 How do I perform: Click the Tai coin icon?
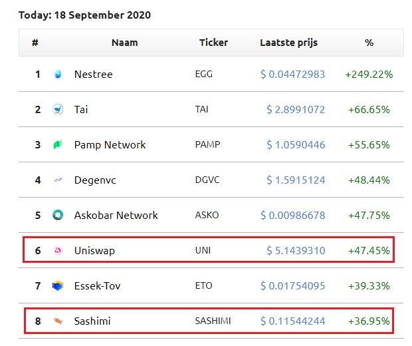click(58, 110)
